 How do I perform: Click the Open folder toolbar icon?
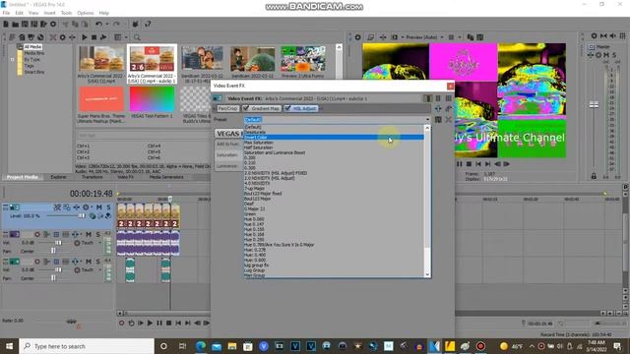point(16,25)
